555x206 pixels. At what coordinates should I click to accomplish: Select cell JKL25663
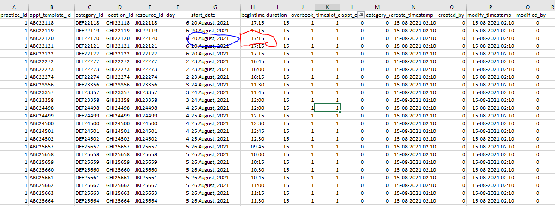[x=149, y=193]
